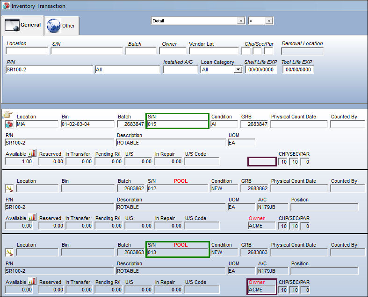Click batch number 2683847
Viewport: 368px width, 297px height.
(131, 124)
